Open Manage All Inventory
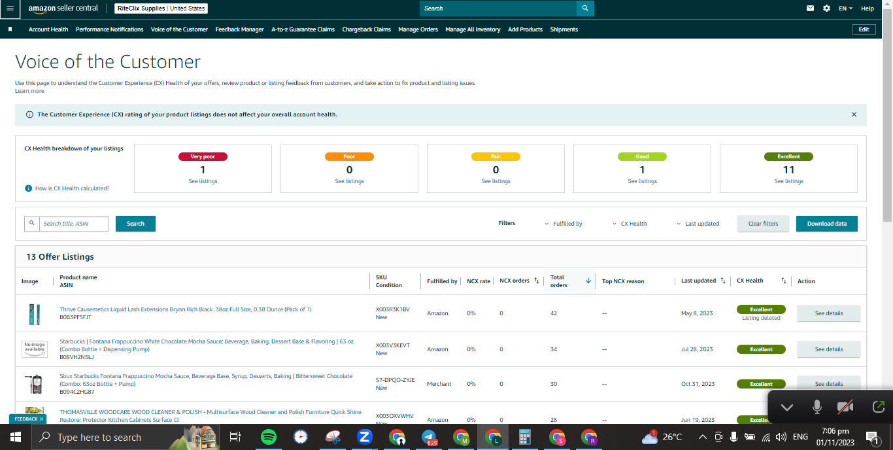Screen dimensions: 893x450 pyautogui.click(x=473, y=29)
